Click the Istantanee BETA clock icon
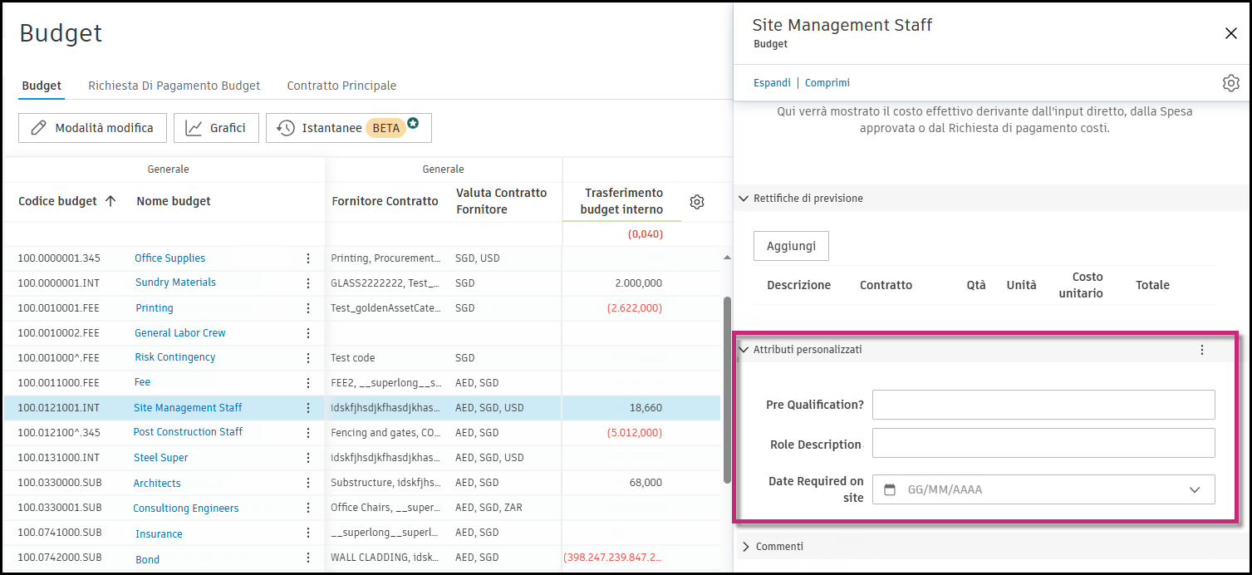This screenshot has width=1252, height=575. [x=286, y=127]
